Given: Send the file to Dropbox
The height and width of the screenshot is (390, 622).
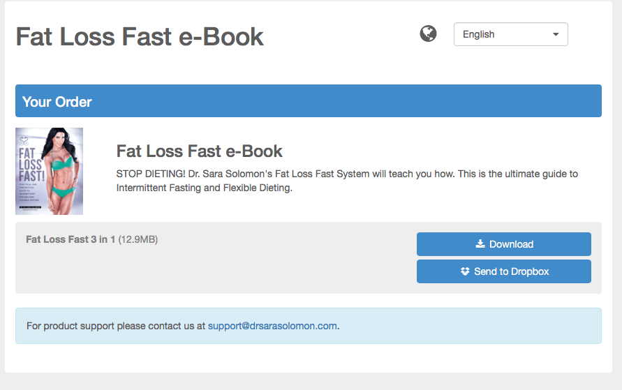Looking at the screenshot, I should tap(504, 271).
